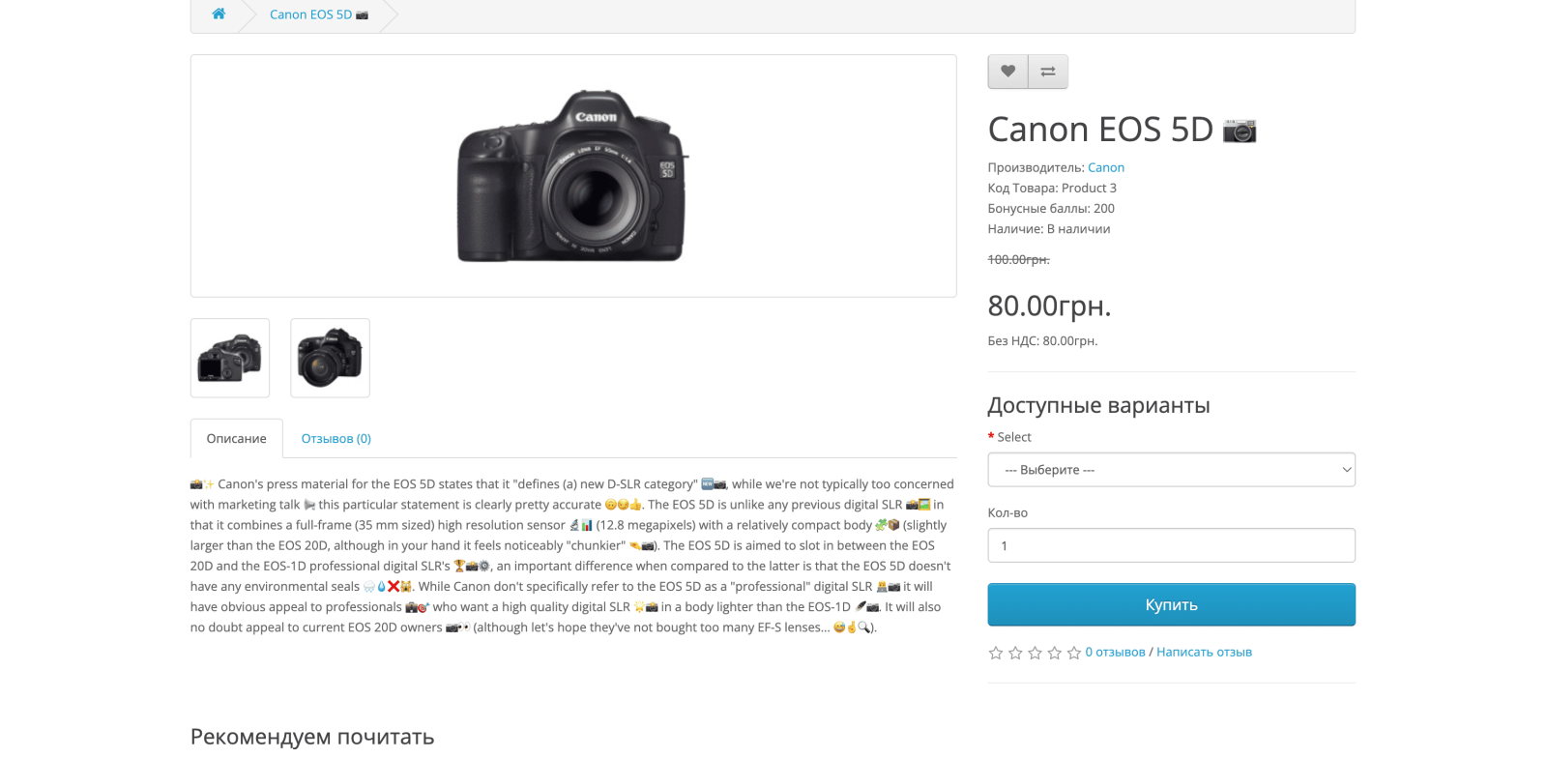
Task: Click the Canon EOS 5D breadcrumb link
Action: (x=318, y=15)
